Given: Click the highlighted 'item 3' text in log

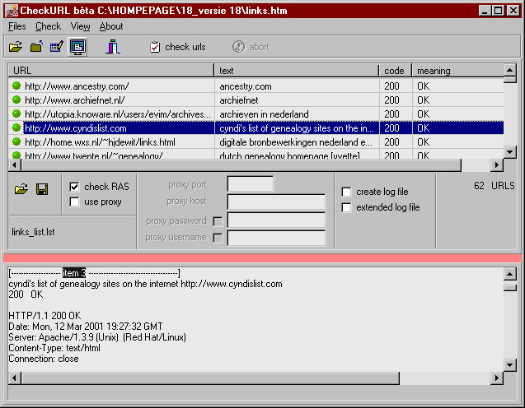Looking at the screenshot, I should coord(74,273).
